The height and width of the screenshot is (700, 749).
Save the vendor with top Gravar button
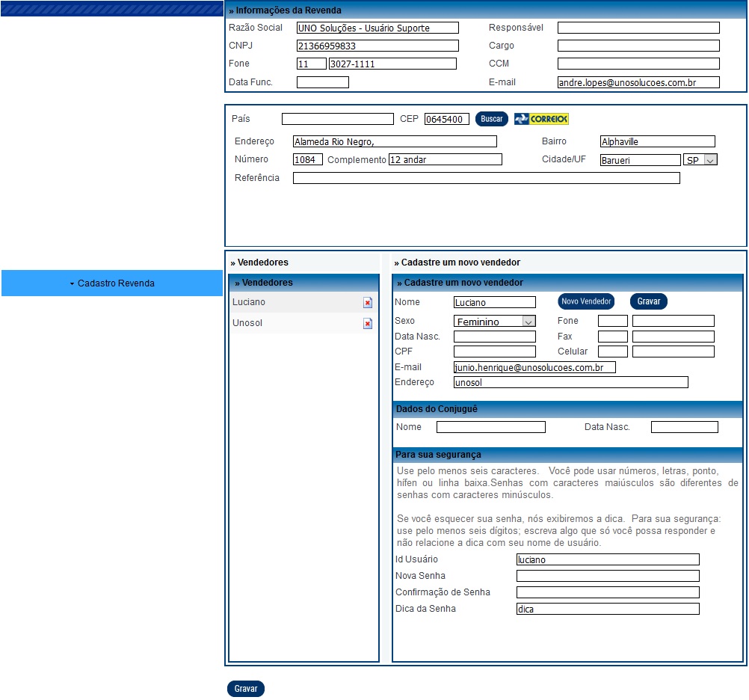tap(648, 301)
